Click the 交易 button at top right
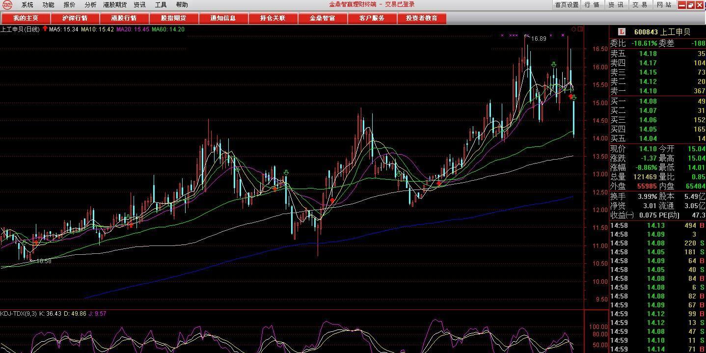This screenshot has height=353, width=706. 640,5
